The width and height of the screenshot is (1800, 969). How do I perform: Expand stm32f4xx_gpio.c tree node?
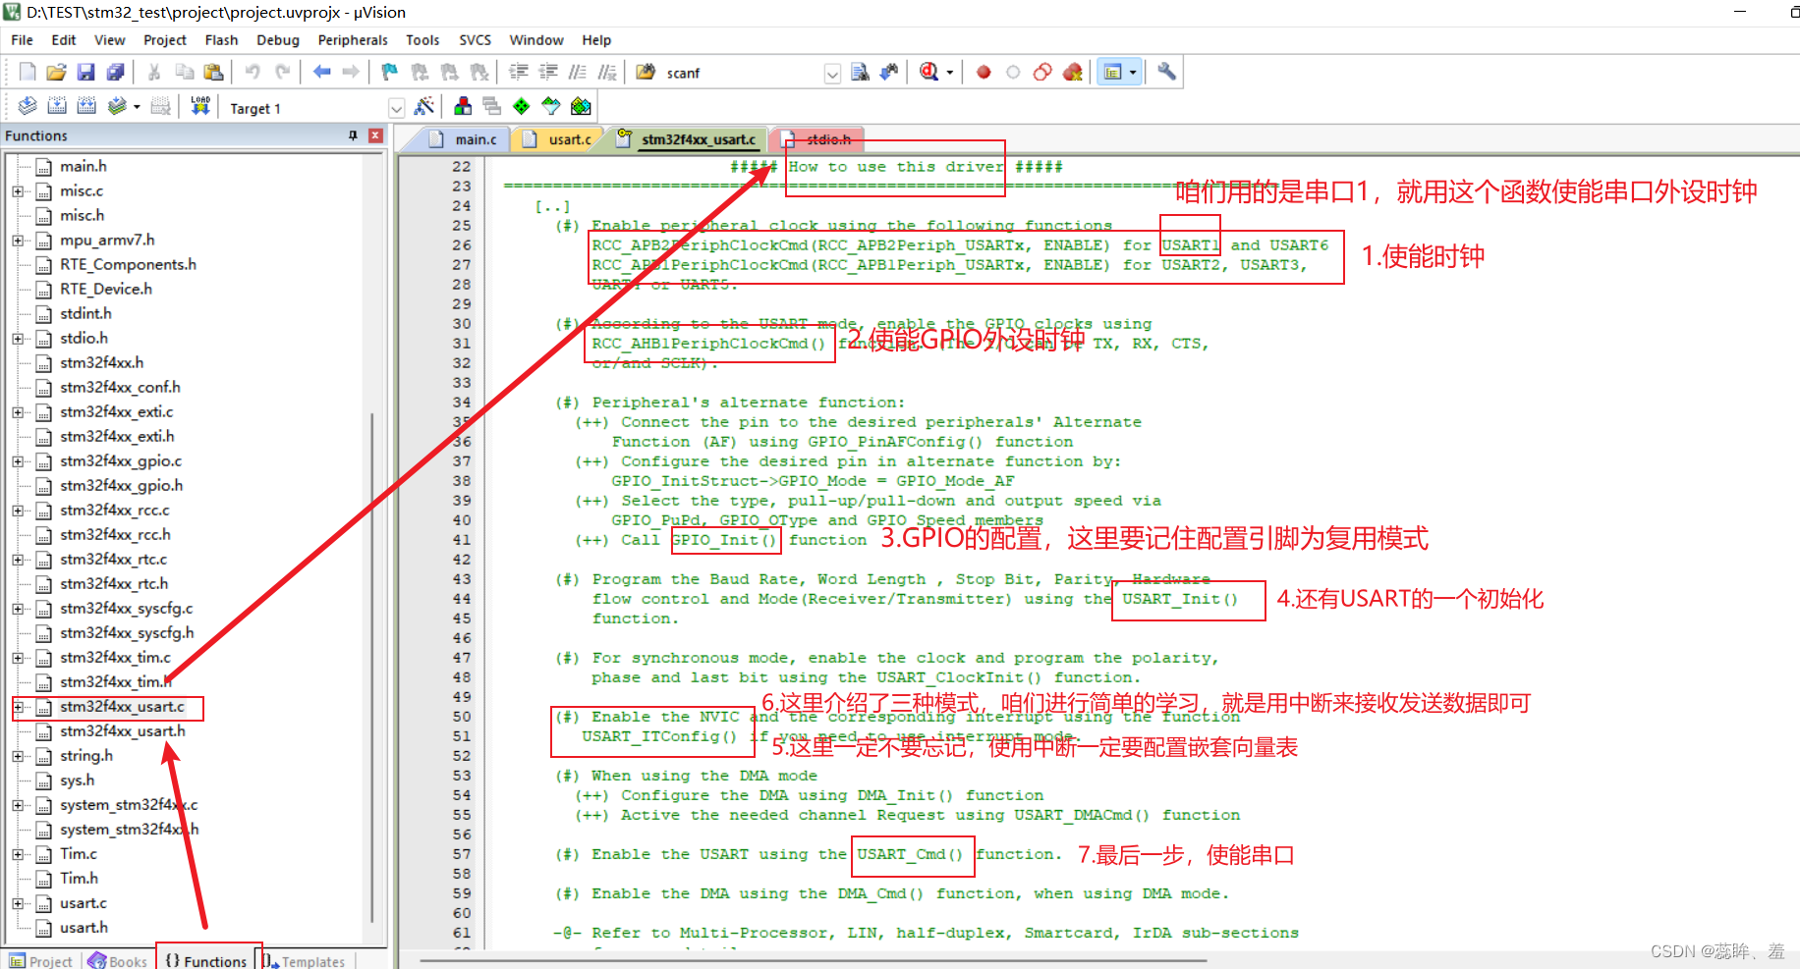pos(18,461)
